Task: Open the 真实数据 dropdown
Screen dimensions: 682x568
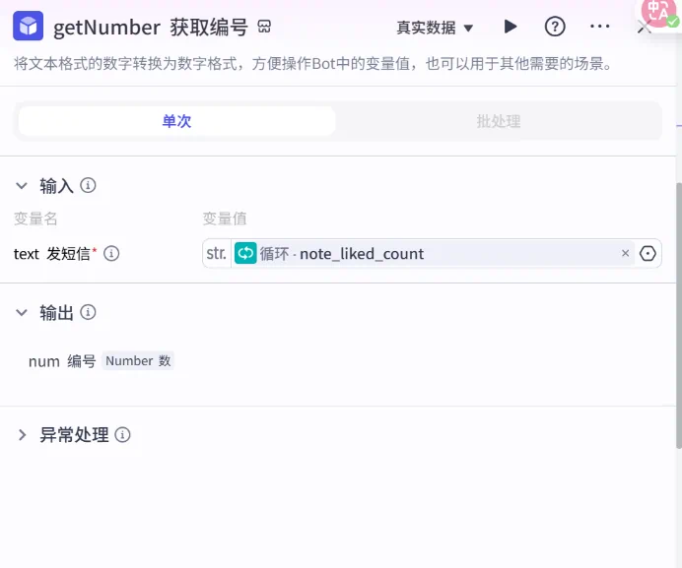Action: (434, 28)
